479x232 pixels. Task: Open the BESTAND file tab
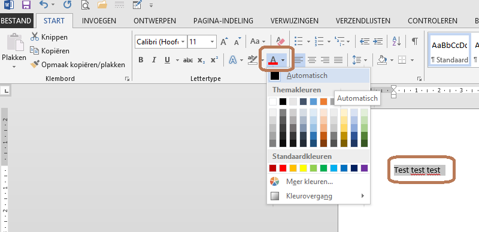16,21
